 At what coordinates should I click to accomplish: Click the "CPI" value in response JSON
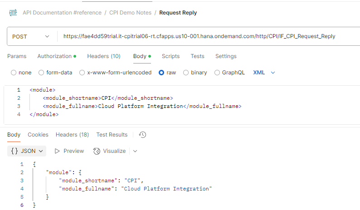[x=132, y=181]
